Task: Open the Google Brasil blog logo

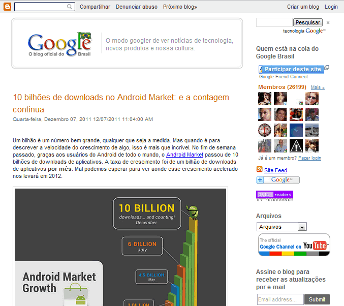Action: click(59, 44)
